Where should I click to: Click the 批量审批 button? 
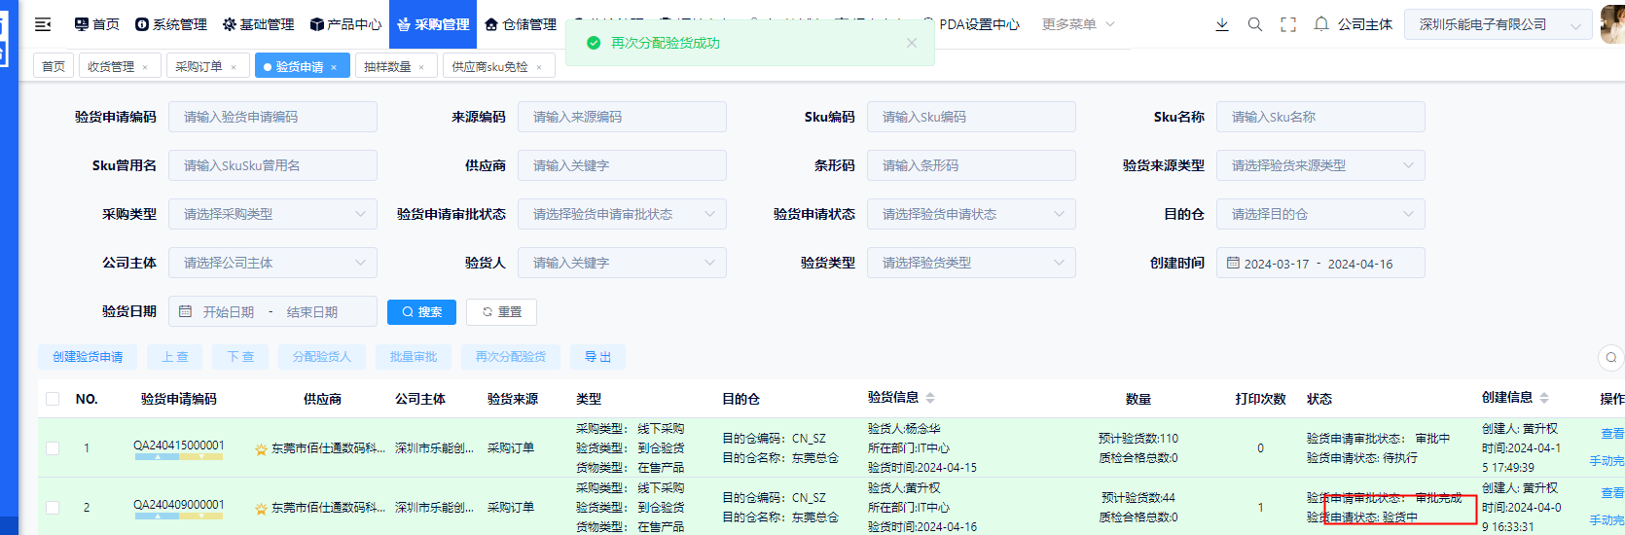(x=414, y=357)
